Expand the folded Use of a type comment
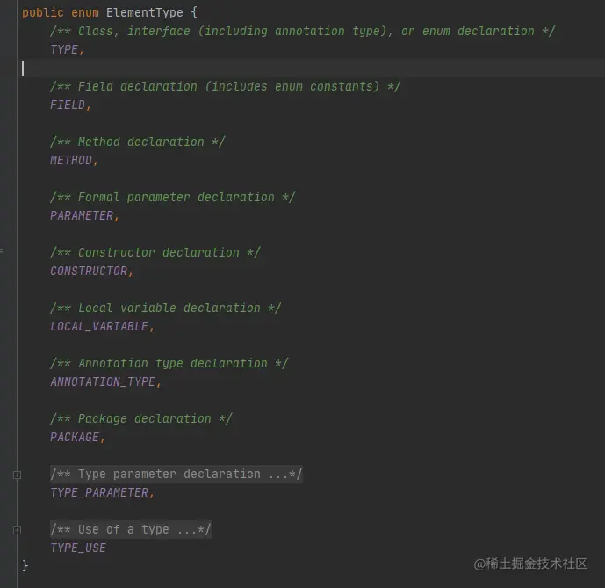This screenshot has width=605, height=588. [x=131, y=530]
